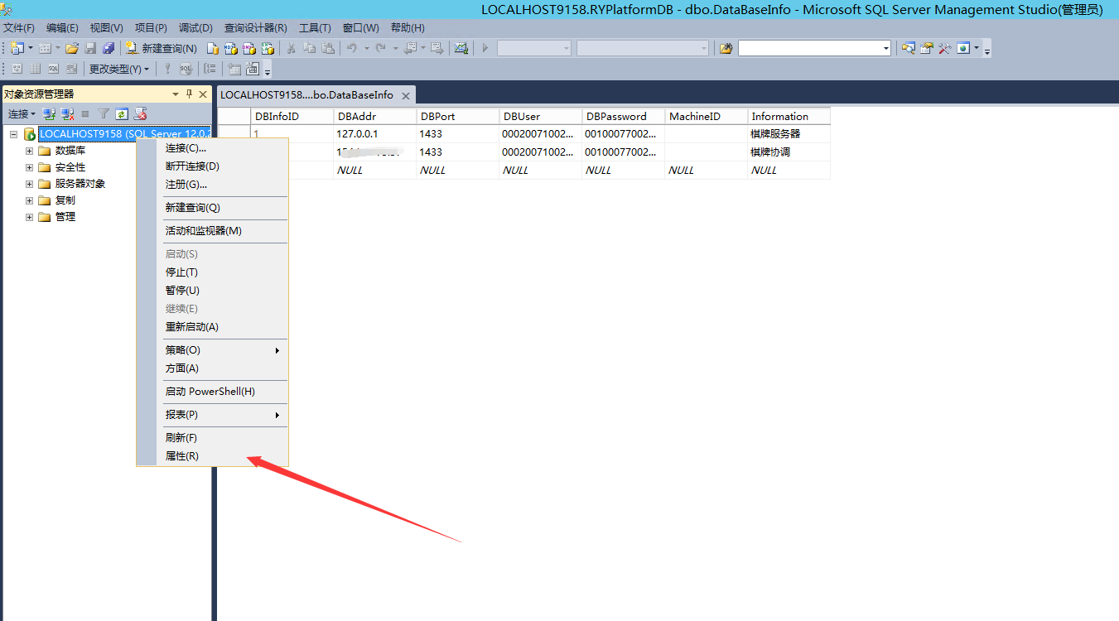Expand the 数据库 (Databases) tree node

[29, 151]
